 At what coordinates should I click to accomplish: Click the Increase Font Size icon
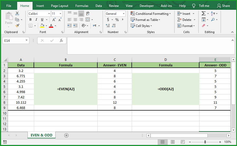pyautogui.click(x=54, y=20)
